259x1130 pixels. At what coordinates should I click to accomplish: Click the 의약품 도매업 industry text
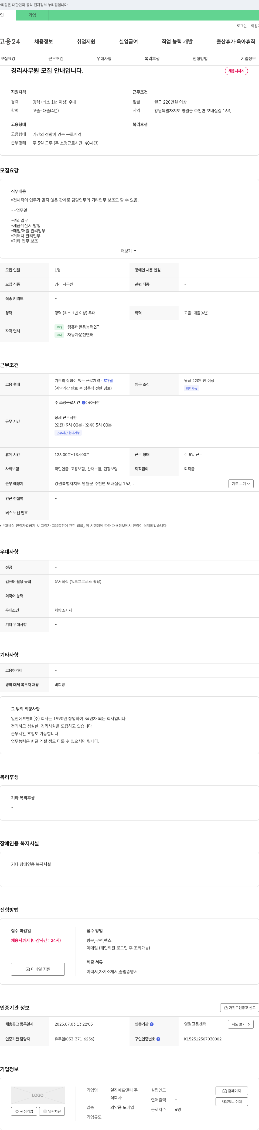(x=122, y=1108)
